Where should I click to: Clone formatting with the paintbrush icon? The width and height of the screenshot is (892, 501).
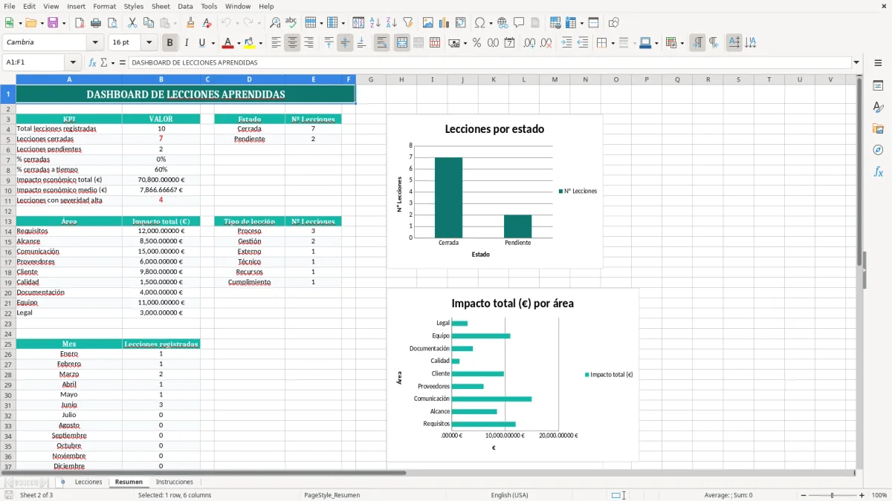[191, 23]
